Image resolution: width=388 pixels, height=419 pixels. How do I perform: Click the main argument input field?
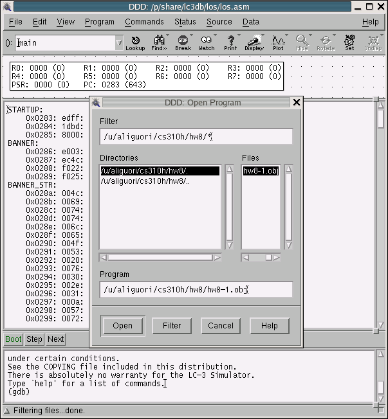click(x=65, y=43)
